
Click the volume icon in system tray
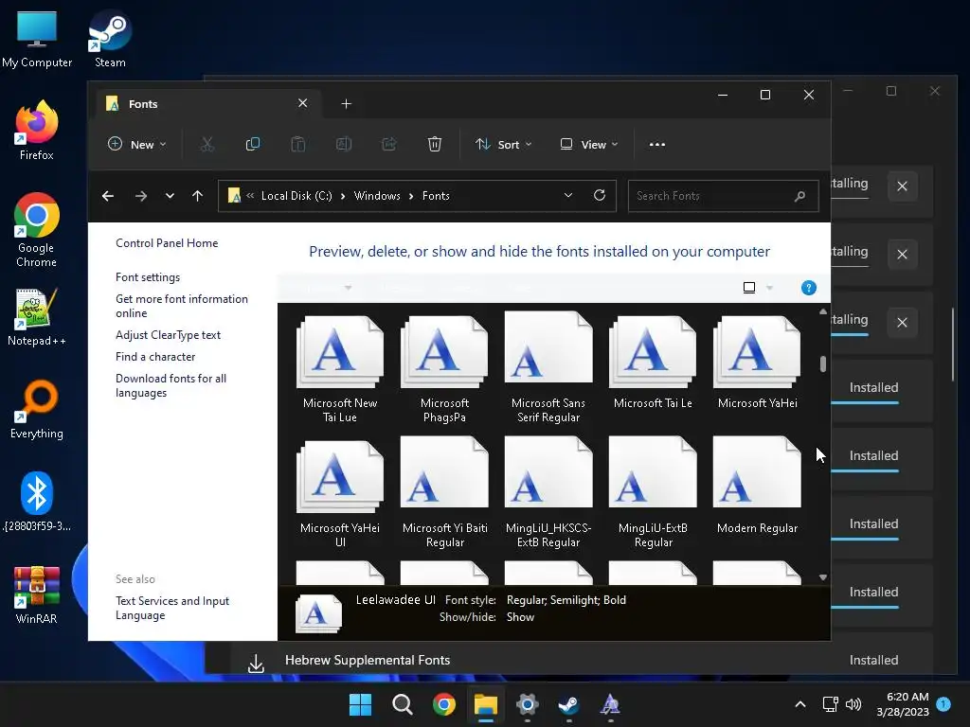(x=853, y=704)
